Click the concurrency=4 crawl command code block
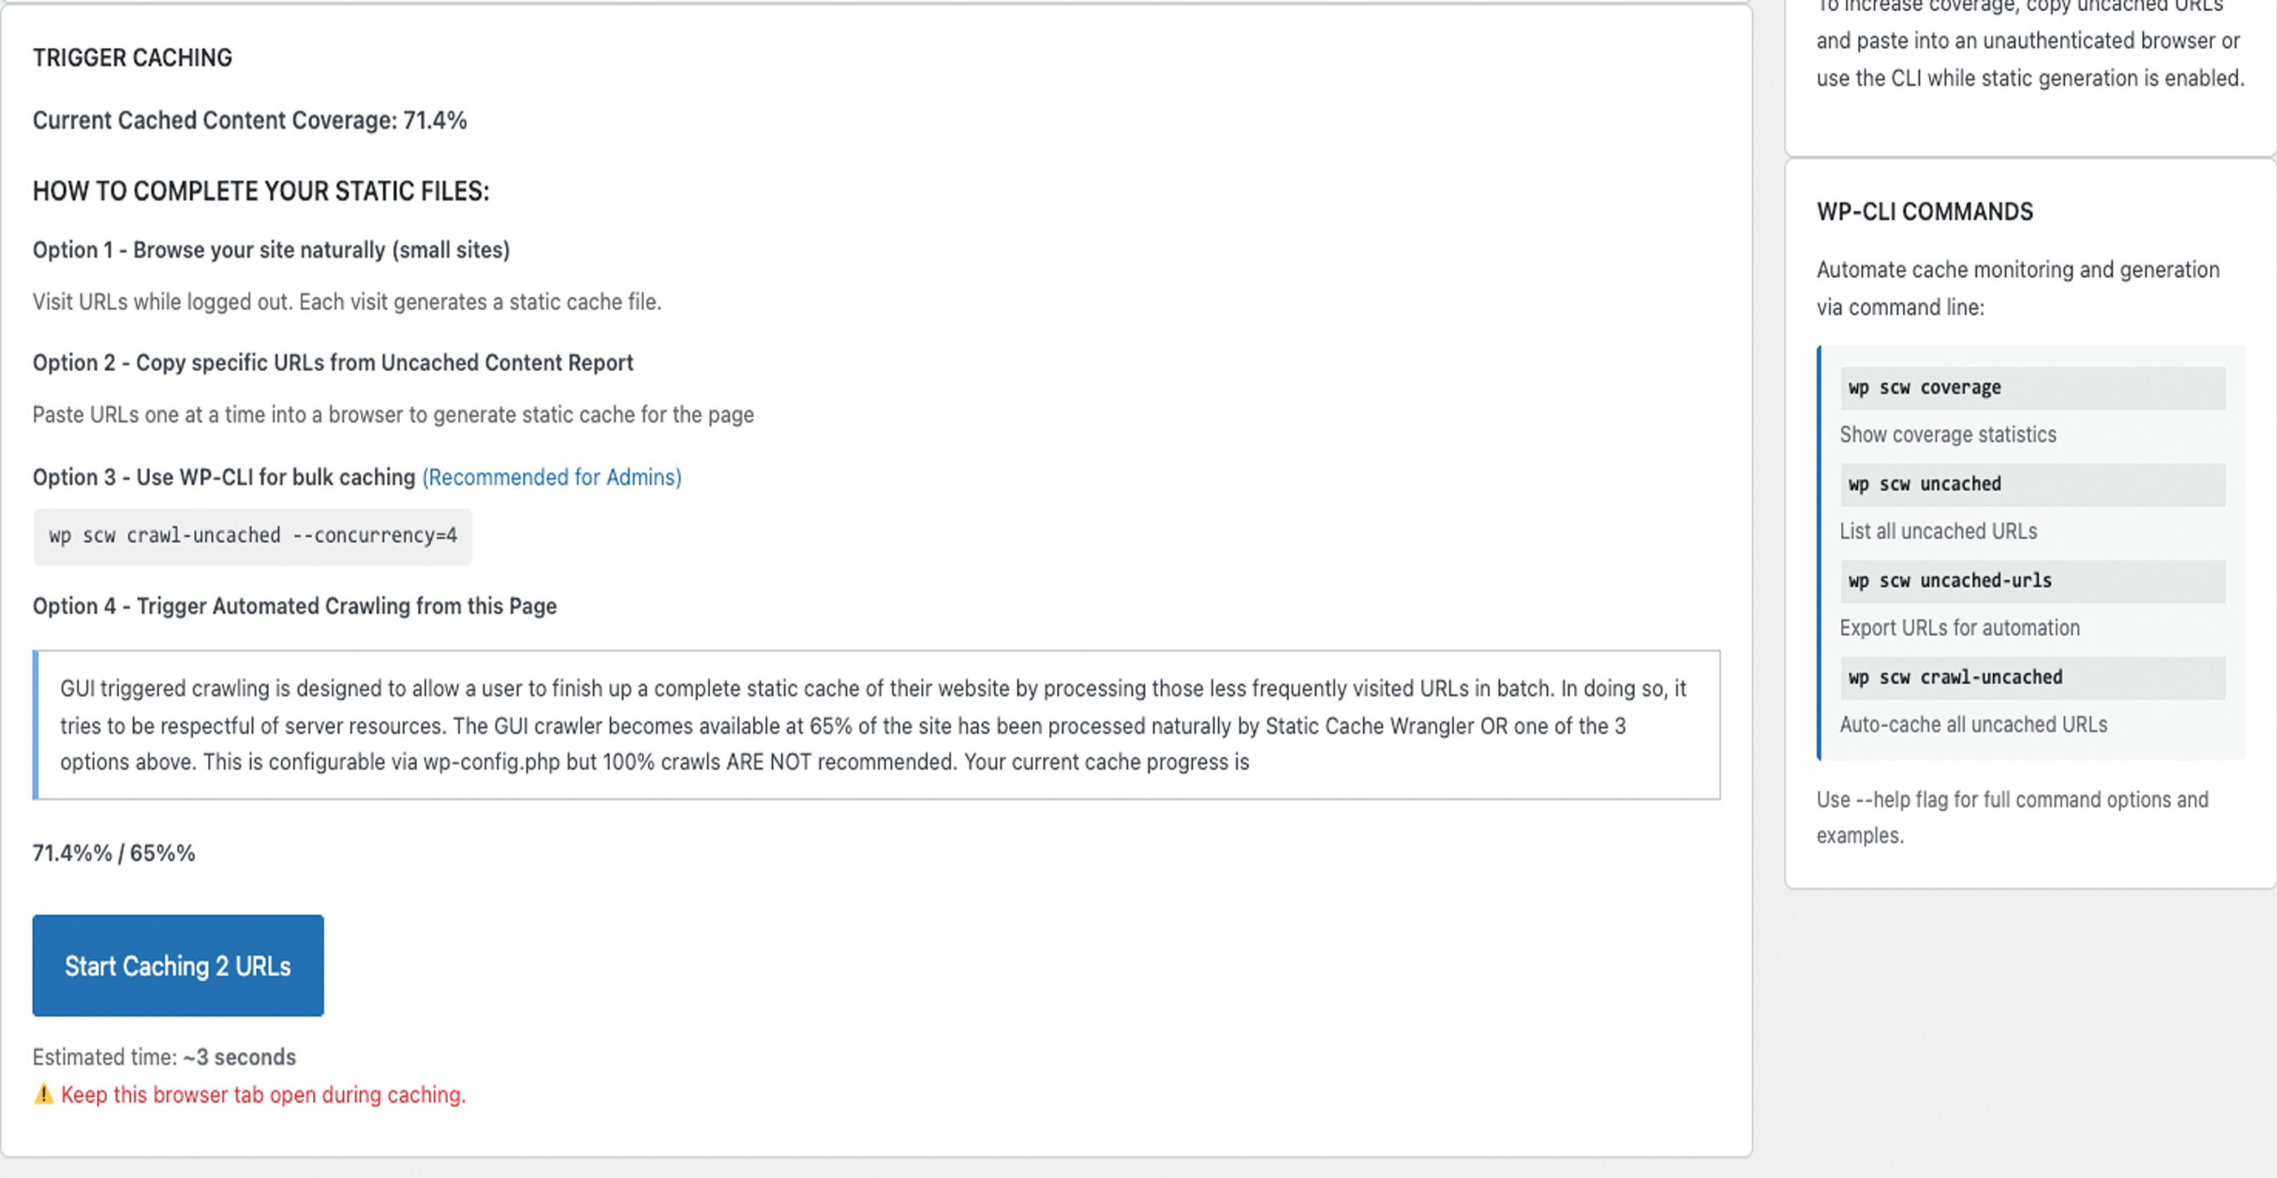2277x1178 pixels. pyautogui.click(x=253, y=535)
